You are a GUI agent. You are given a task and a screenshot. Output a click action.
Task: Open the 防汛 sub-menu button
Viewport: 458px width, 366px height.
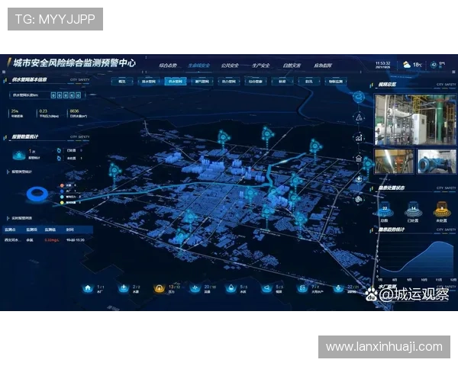(x=309, y=82)
